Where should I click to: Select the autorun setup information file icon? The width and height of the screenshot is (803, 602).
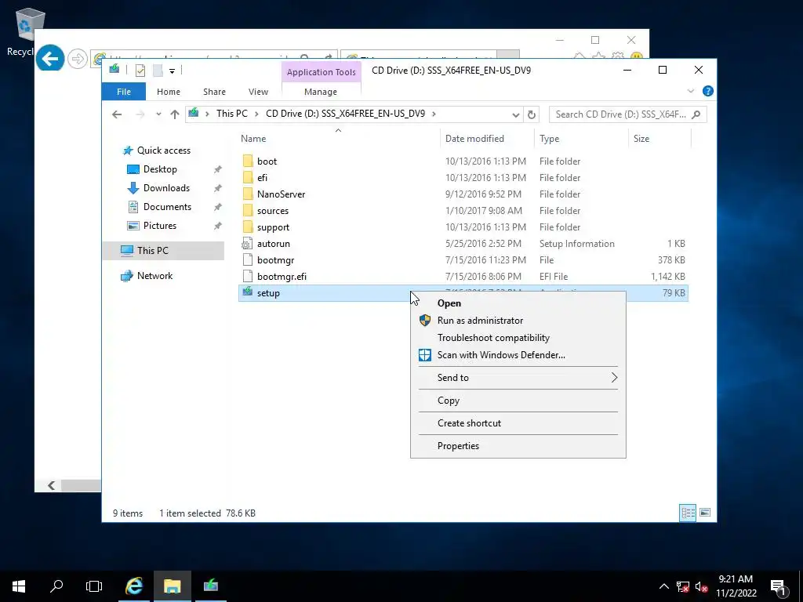coord(247,244)
